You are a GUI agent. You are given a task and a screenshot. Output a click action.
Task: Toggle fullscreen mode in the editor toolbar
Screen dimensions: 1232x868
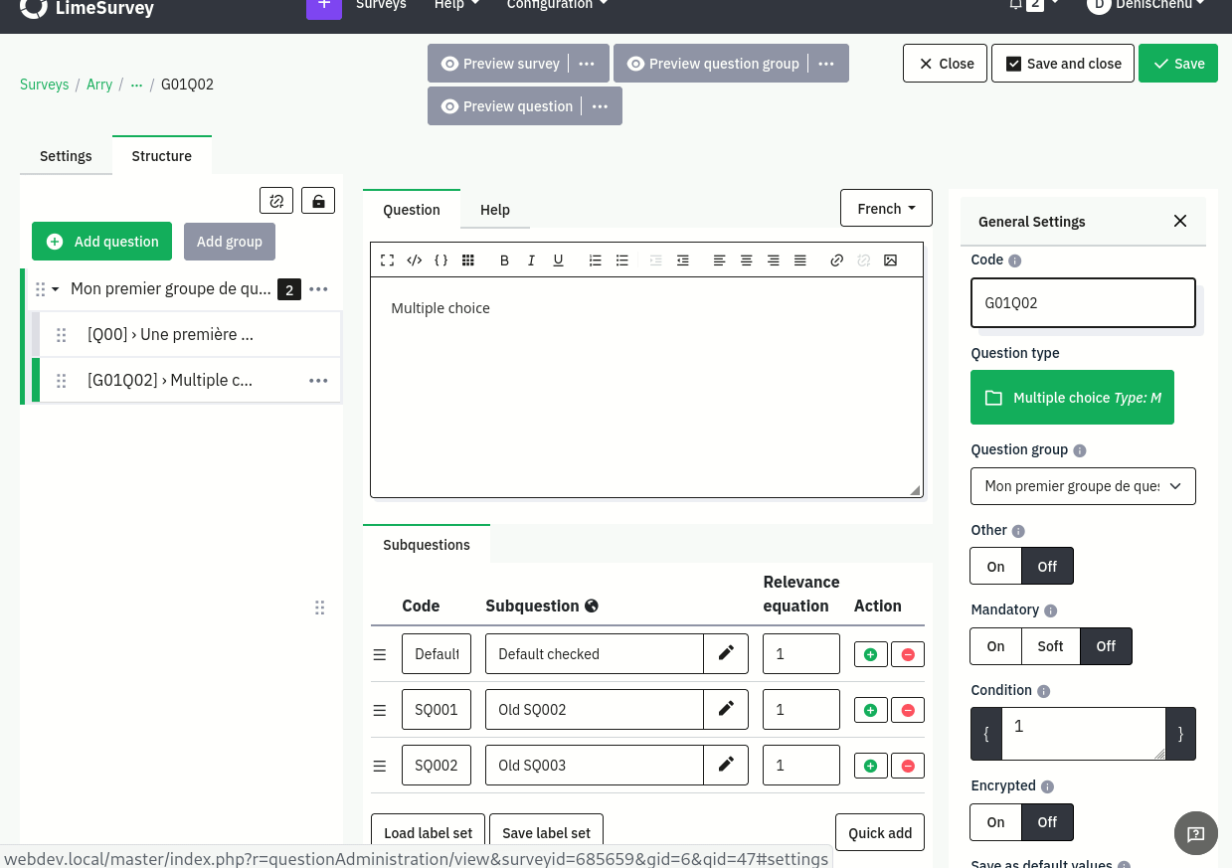coord(388,260)
